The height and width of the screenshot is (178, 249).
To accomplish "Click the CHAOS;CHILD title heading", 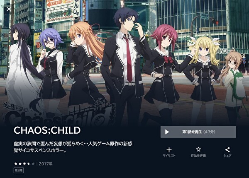I will (x=47, y=130).
